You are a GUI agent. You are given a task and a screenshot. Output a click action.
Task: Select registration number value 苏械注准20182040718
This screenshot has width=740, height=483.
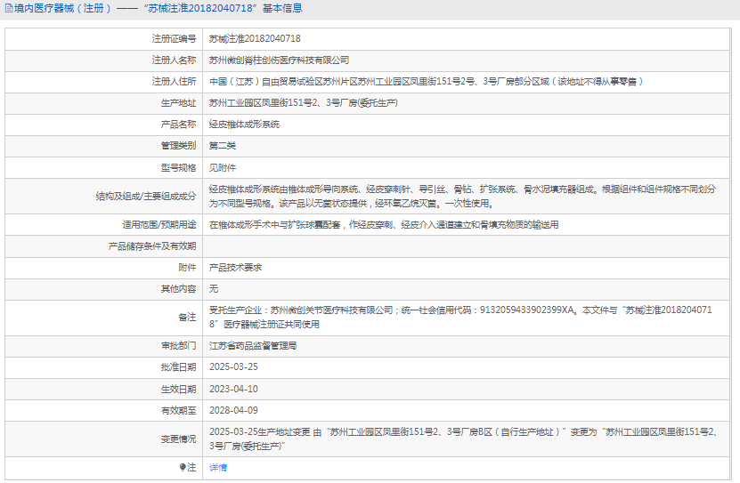click(255, 38)
